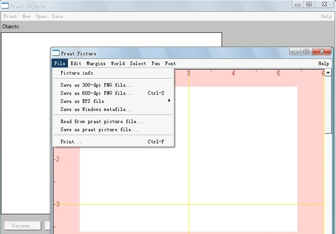Open the Font menu
This screenshot has width=336, height=234.
click(x=170, y=64)
